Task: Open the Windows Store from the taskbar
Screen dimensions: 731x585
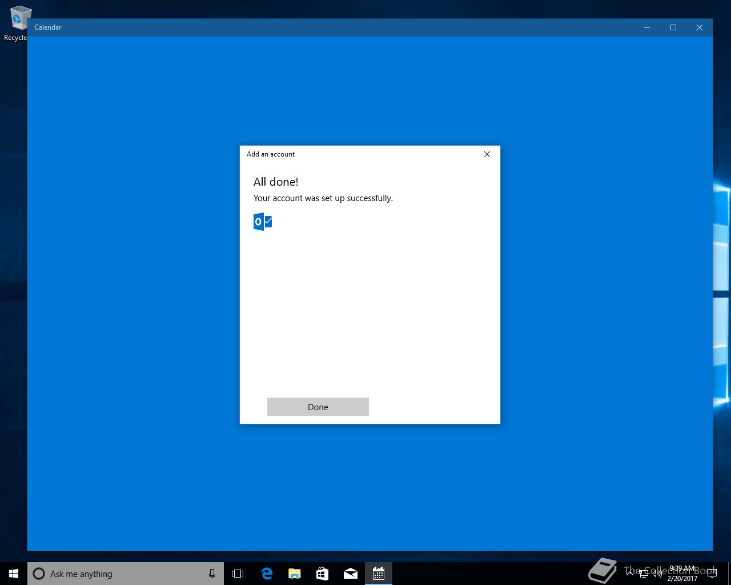Action: (x=322, y=574)
